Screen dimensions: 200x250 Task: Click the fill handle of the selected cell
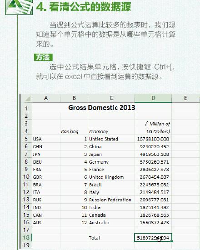[x=172, y=241]
